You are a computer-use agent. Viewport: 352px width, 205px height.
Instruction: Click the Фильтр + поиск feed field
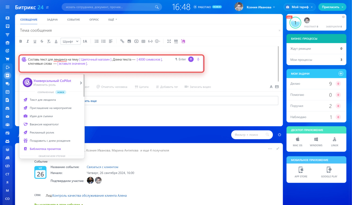[252, 135]
